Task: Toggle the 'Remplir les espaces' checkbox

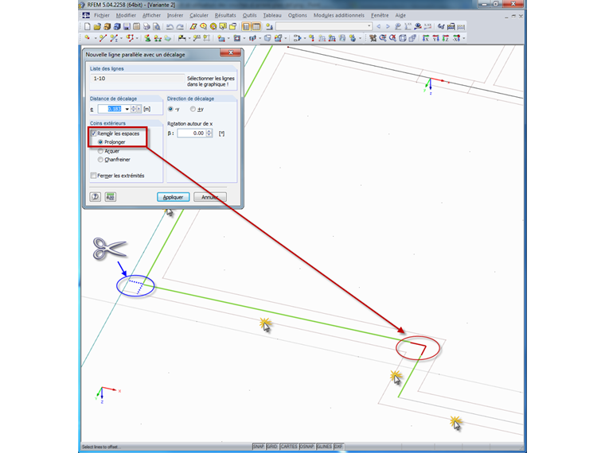Action: pos(93,134)
